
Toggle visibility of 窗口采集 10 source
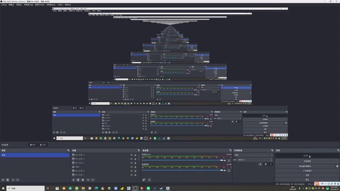[131, 171]
